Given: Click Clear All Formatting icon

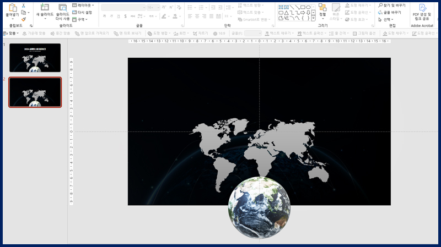Looking at the screenshot, I should [179, 7].
